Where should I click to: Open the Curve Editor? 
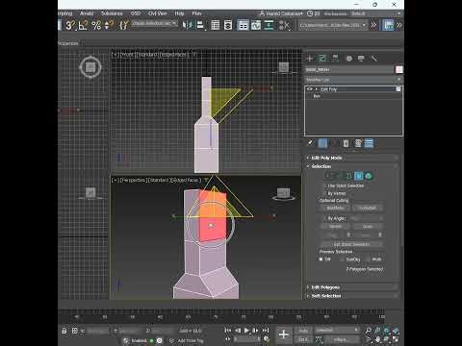tap(256, 25)
